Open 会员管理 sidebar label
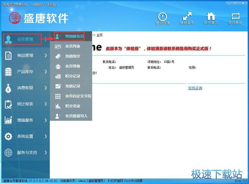 [25, 39]
